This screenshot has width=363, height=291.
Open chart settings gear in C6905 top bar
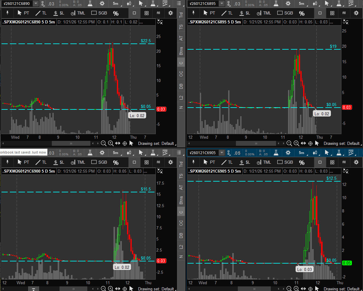click(288, 153)
